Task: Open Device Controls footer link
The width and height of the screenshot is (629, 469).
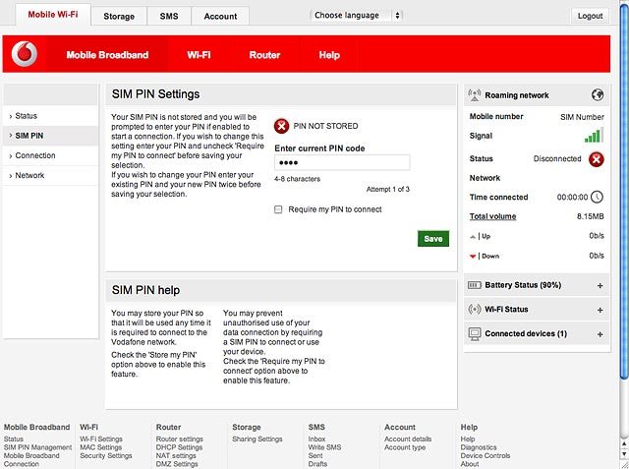Action: [x=486, y=456]
